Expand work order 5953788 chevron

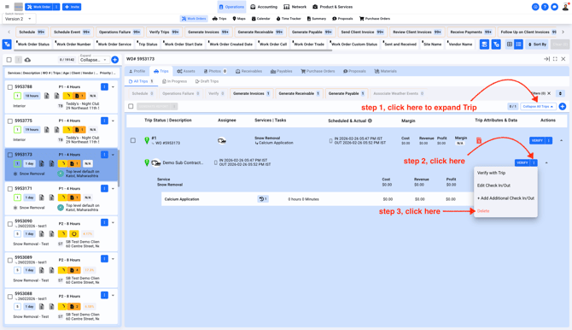[113, 87]
